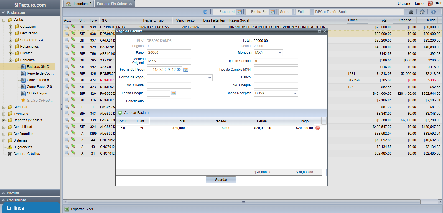This screenshot has height=213, width=443.
Task: Click the green Agregar Factura plus icon
Action: click(120, 113)
